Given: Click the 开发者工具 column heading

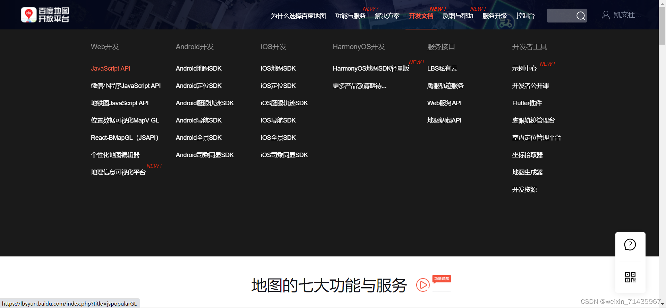Looking at the screenshot, I should pos(529,47).
